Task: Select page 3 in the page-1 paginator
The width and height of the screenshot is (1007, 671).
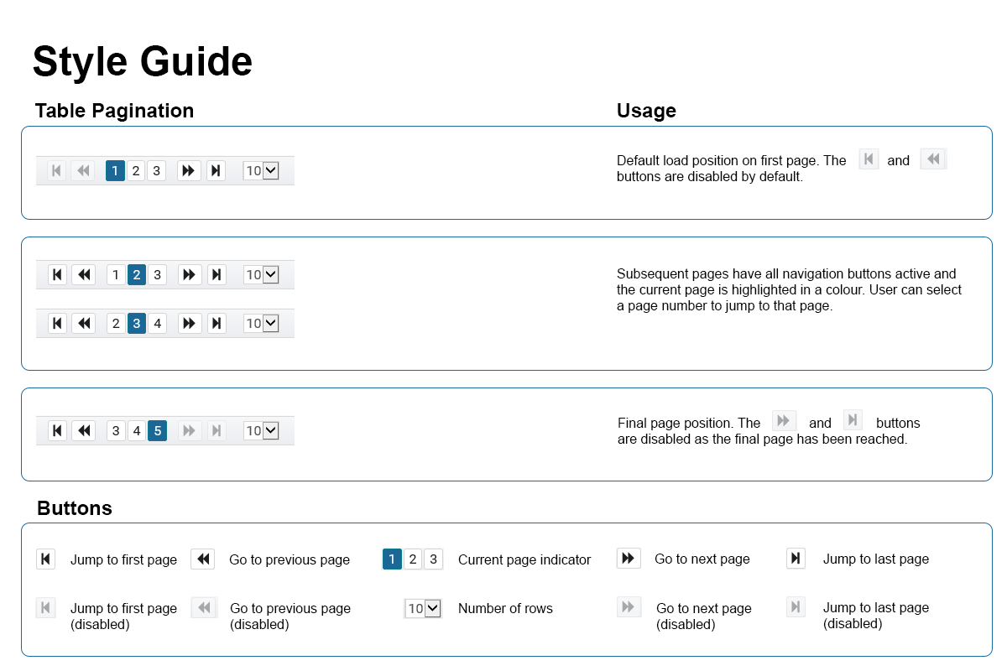Action: point(156,171)
